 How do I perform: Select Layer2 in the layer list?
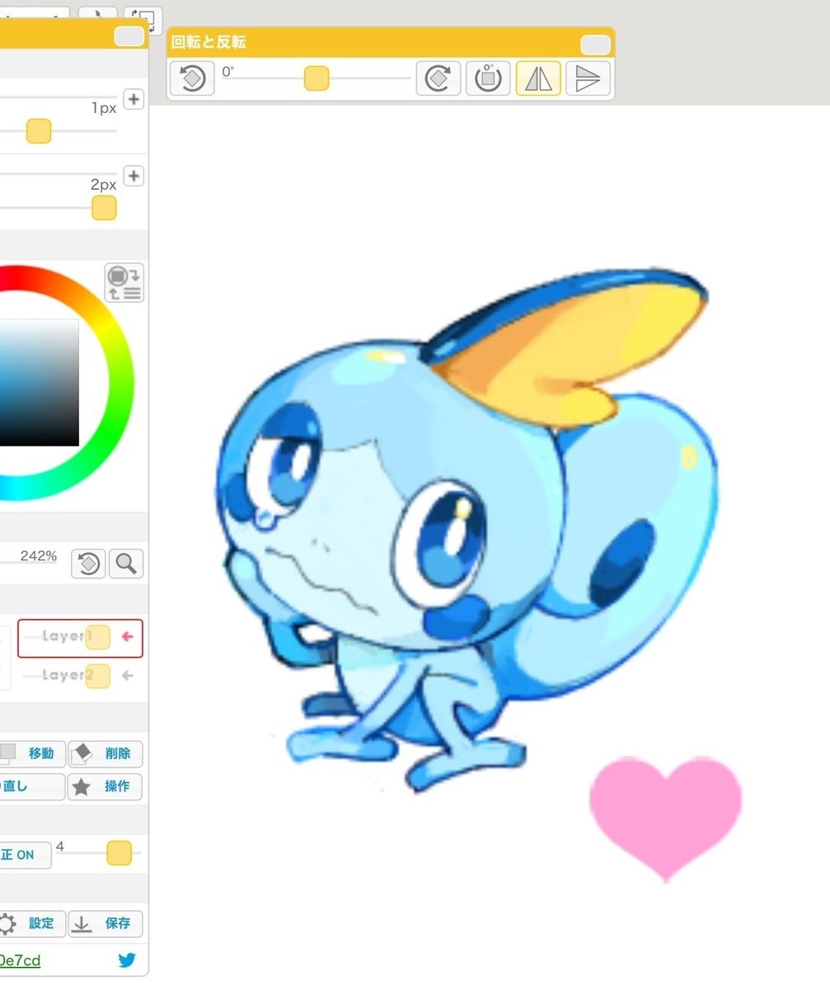(x=80, y=676)
